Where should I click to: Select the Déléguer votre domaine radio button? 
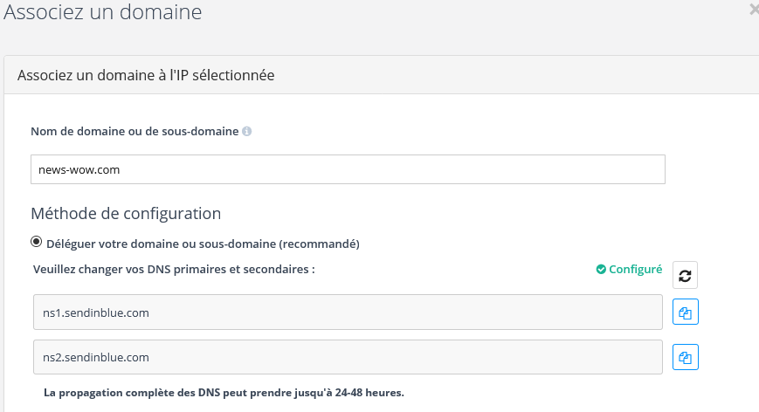tap(37, 242)
